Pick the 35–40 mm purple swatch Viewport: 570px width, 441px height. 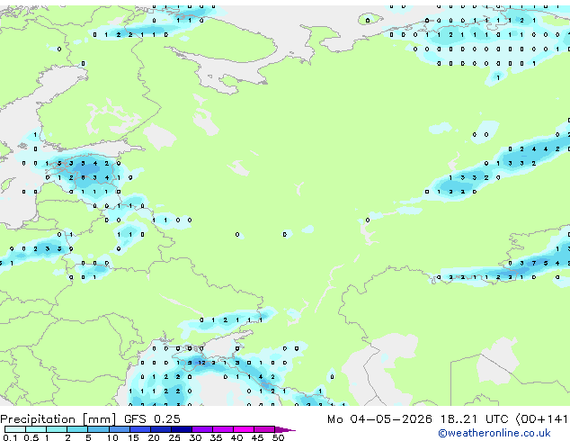coord(223,429)
